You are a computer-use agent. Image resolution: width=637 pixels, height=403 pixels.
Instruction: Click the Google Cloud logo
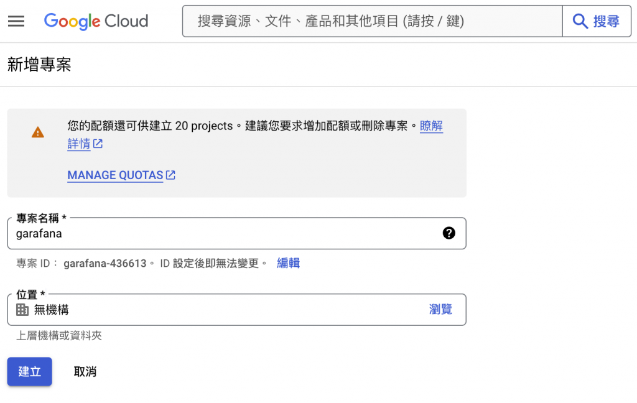(x=96, y=21)
